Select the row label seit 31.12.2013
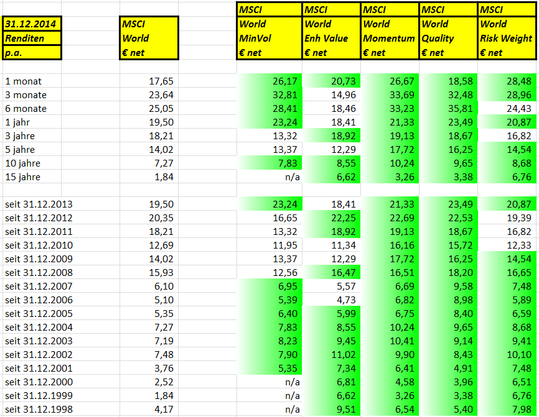Viewport: 539px width, 417px height. click(39, 204)
